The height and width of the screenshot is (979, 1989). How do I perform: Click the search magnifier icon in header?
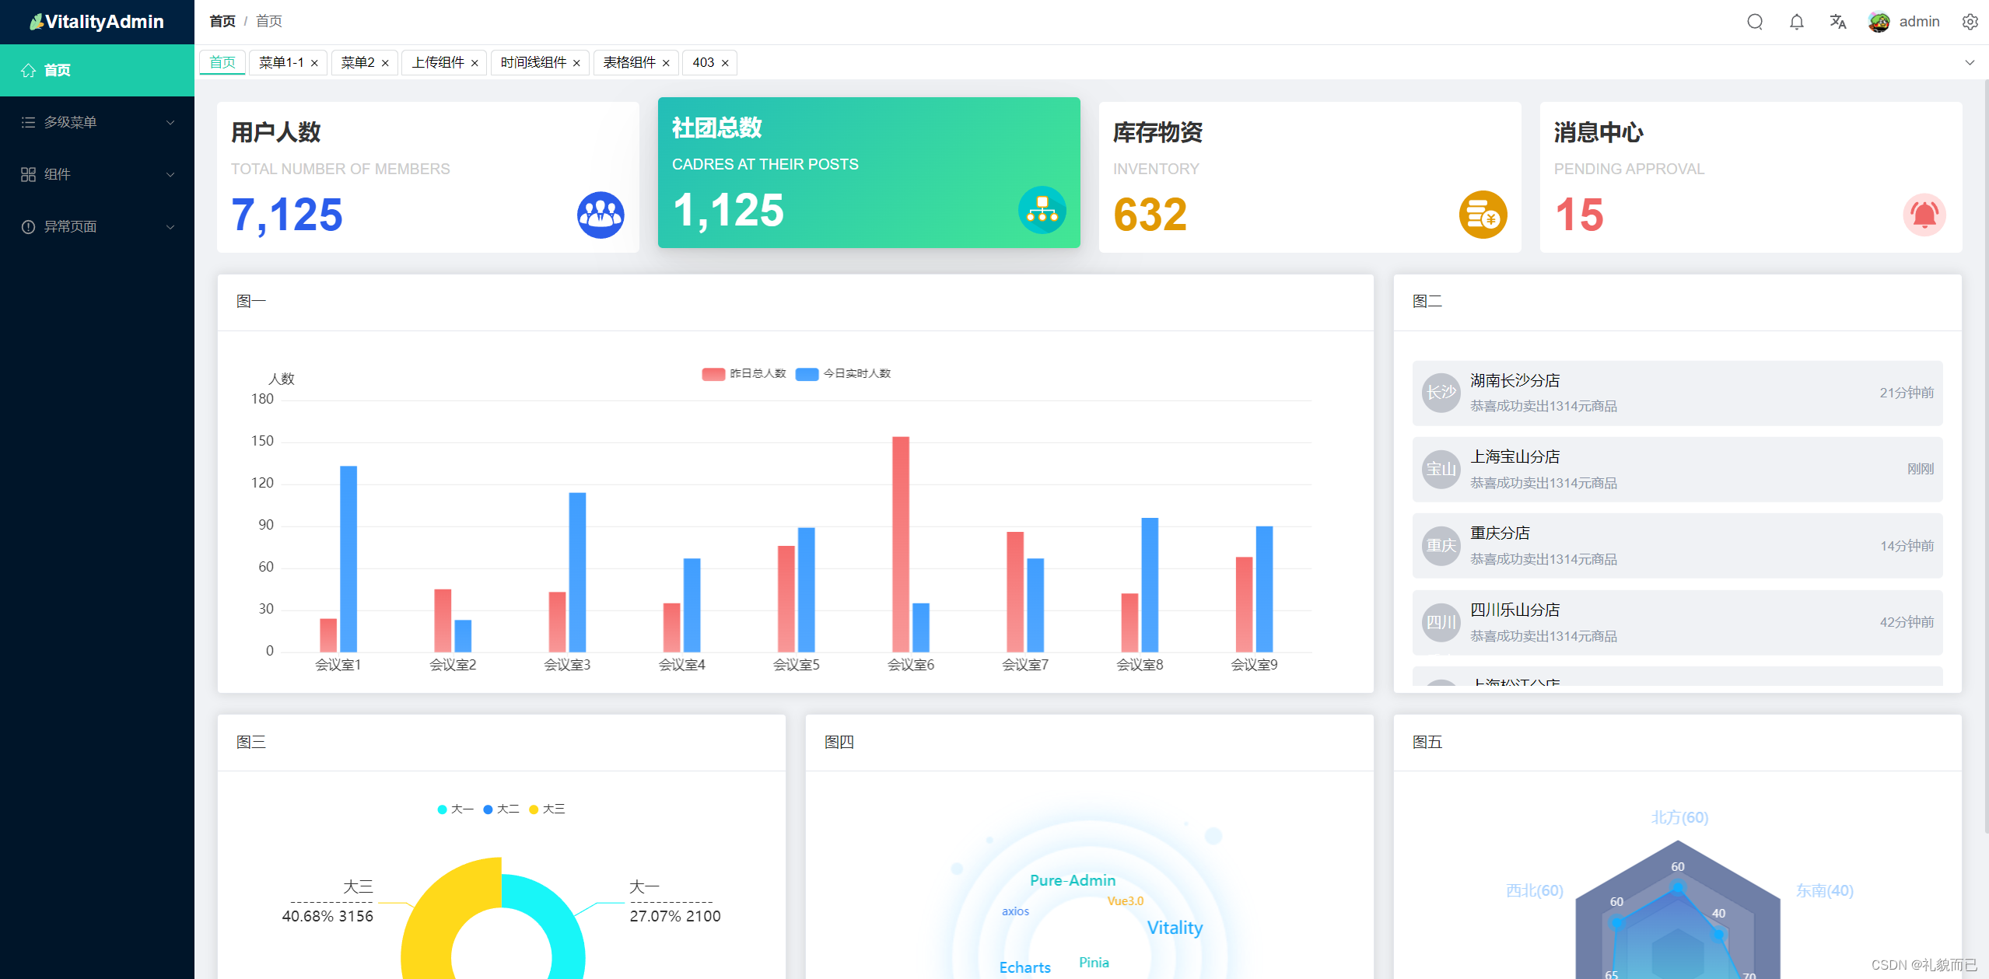coord(1754,22)
